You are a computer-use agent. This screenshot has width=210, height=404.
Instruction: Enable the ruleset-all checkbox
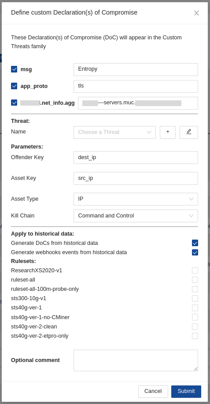[x=195, y=280]
